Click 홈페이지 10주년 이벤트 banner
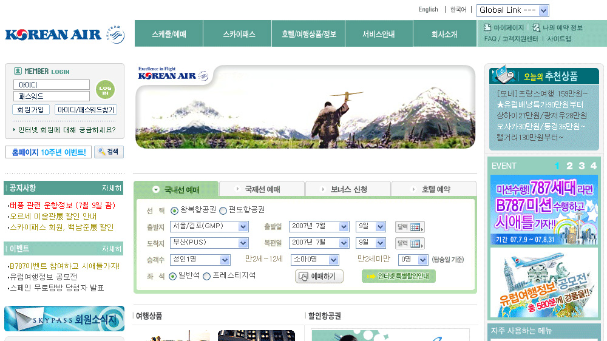607x341 pixels. coord(49,152)
